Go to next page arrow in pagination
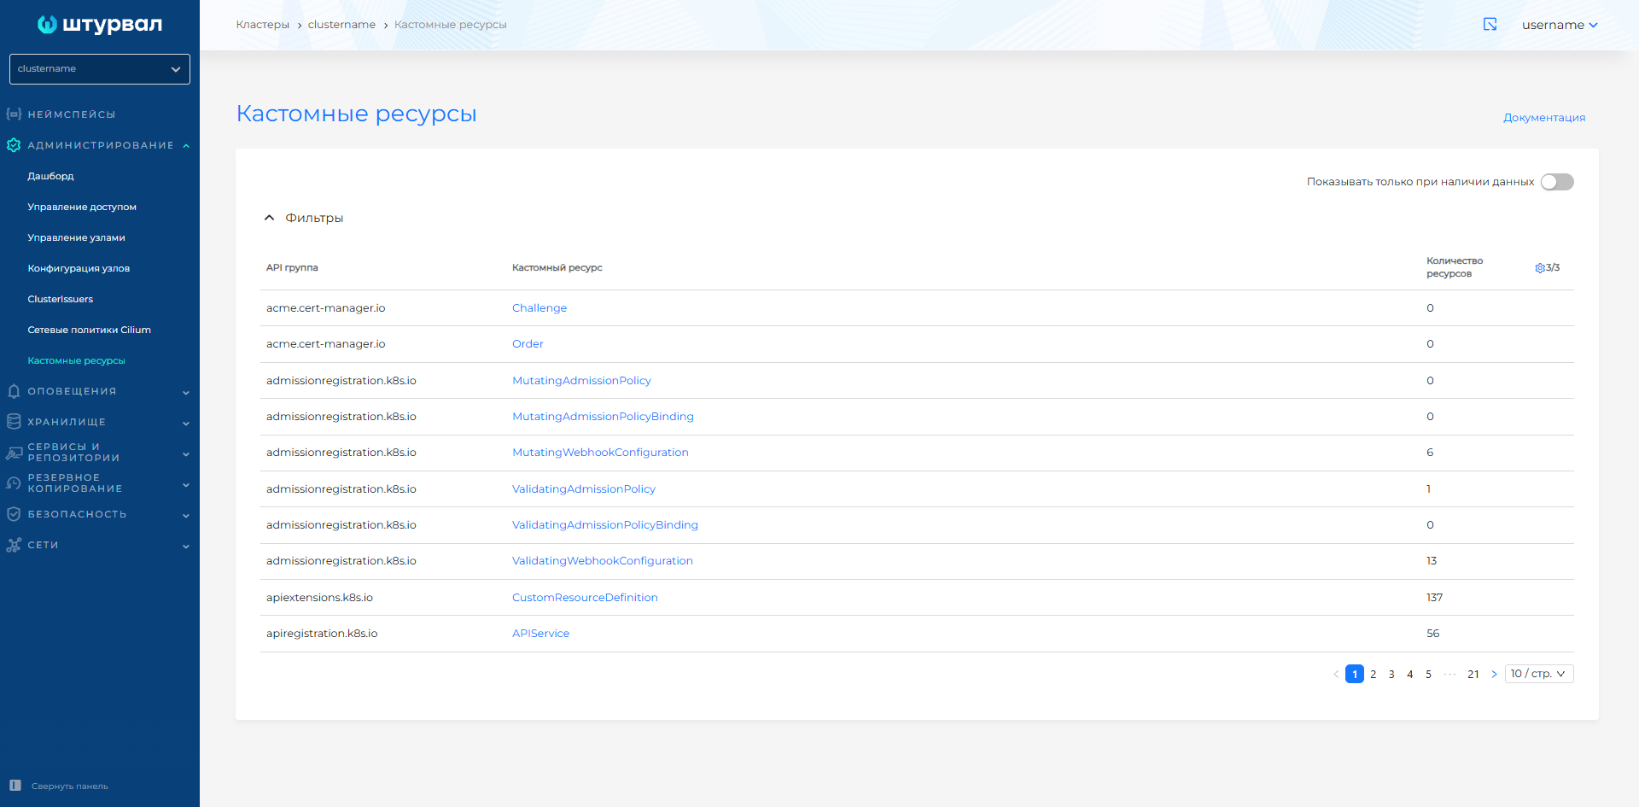This screenshot has width=1639, height=807. tap(1494, 675)
